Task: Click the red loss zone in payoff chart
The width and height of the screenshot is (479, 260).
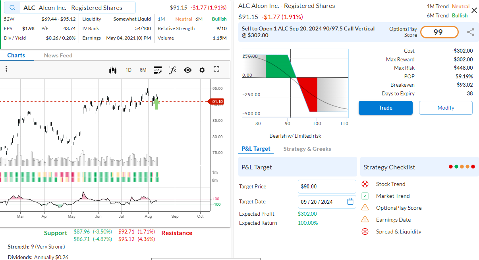Action: tap(309, 94)
